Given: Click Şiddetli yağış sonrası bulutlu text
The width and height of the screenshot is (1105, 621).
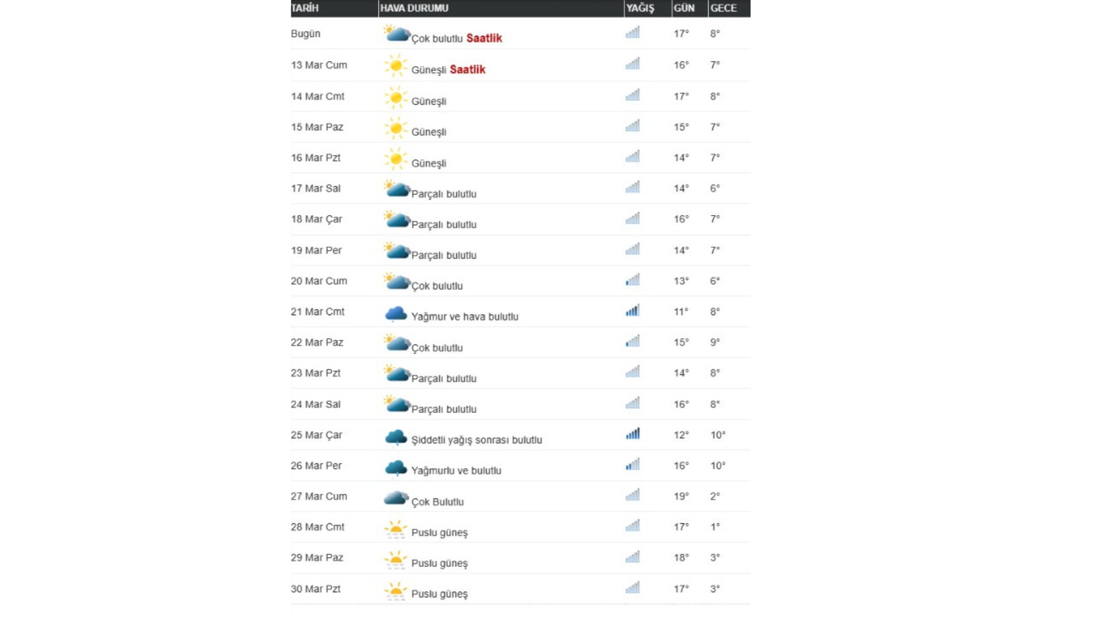Looking at the screenshot, I should pos(476,440).
